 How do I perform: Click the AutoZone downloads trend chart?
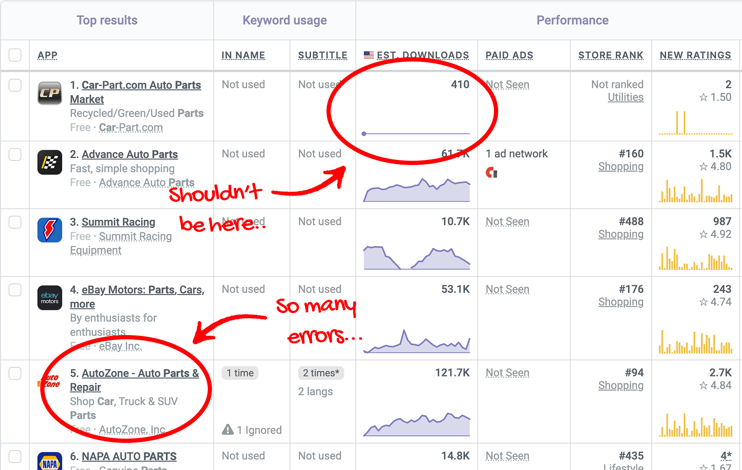[x=417, y=424]
